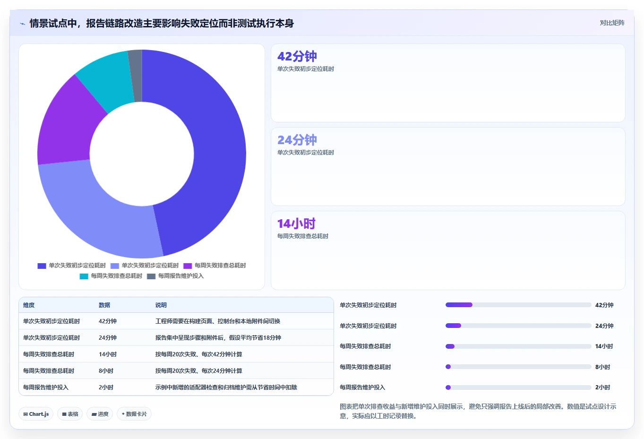This screenshot has width=644, height=439.
Task: Click the dark blue legend swatch
Action: click(42, 266)
